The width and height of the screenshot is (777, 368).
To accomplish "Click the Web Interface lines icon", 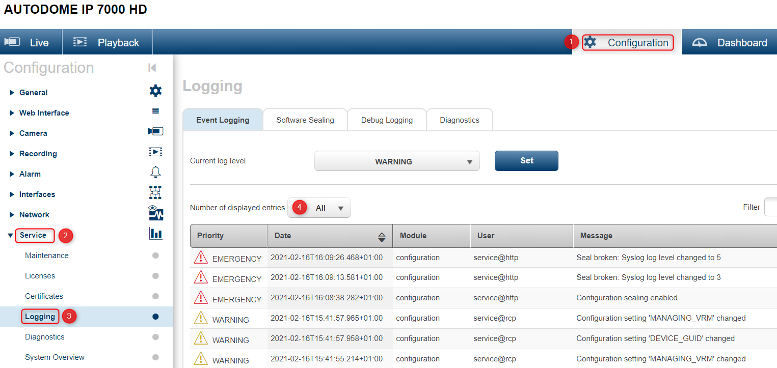I will coord(155,111).
